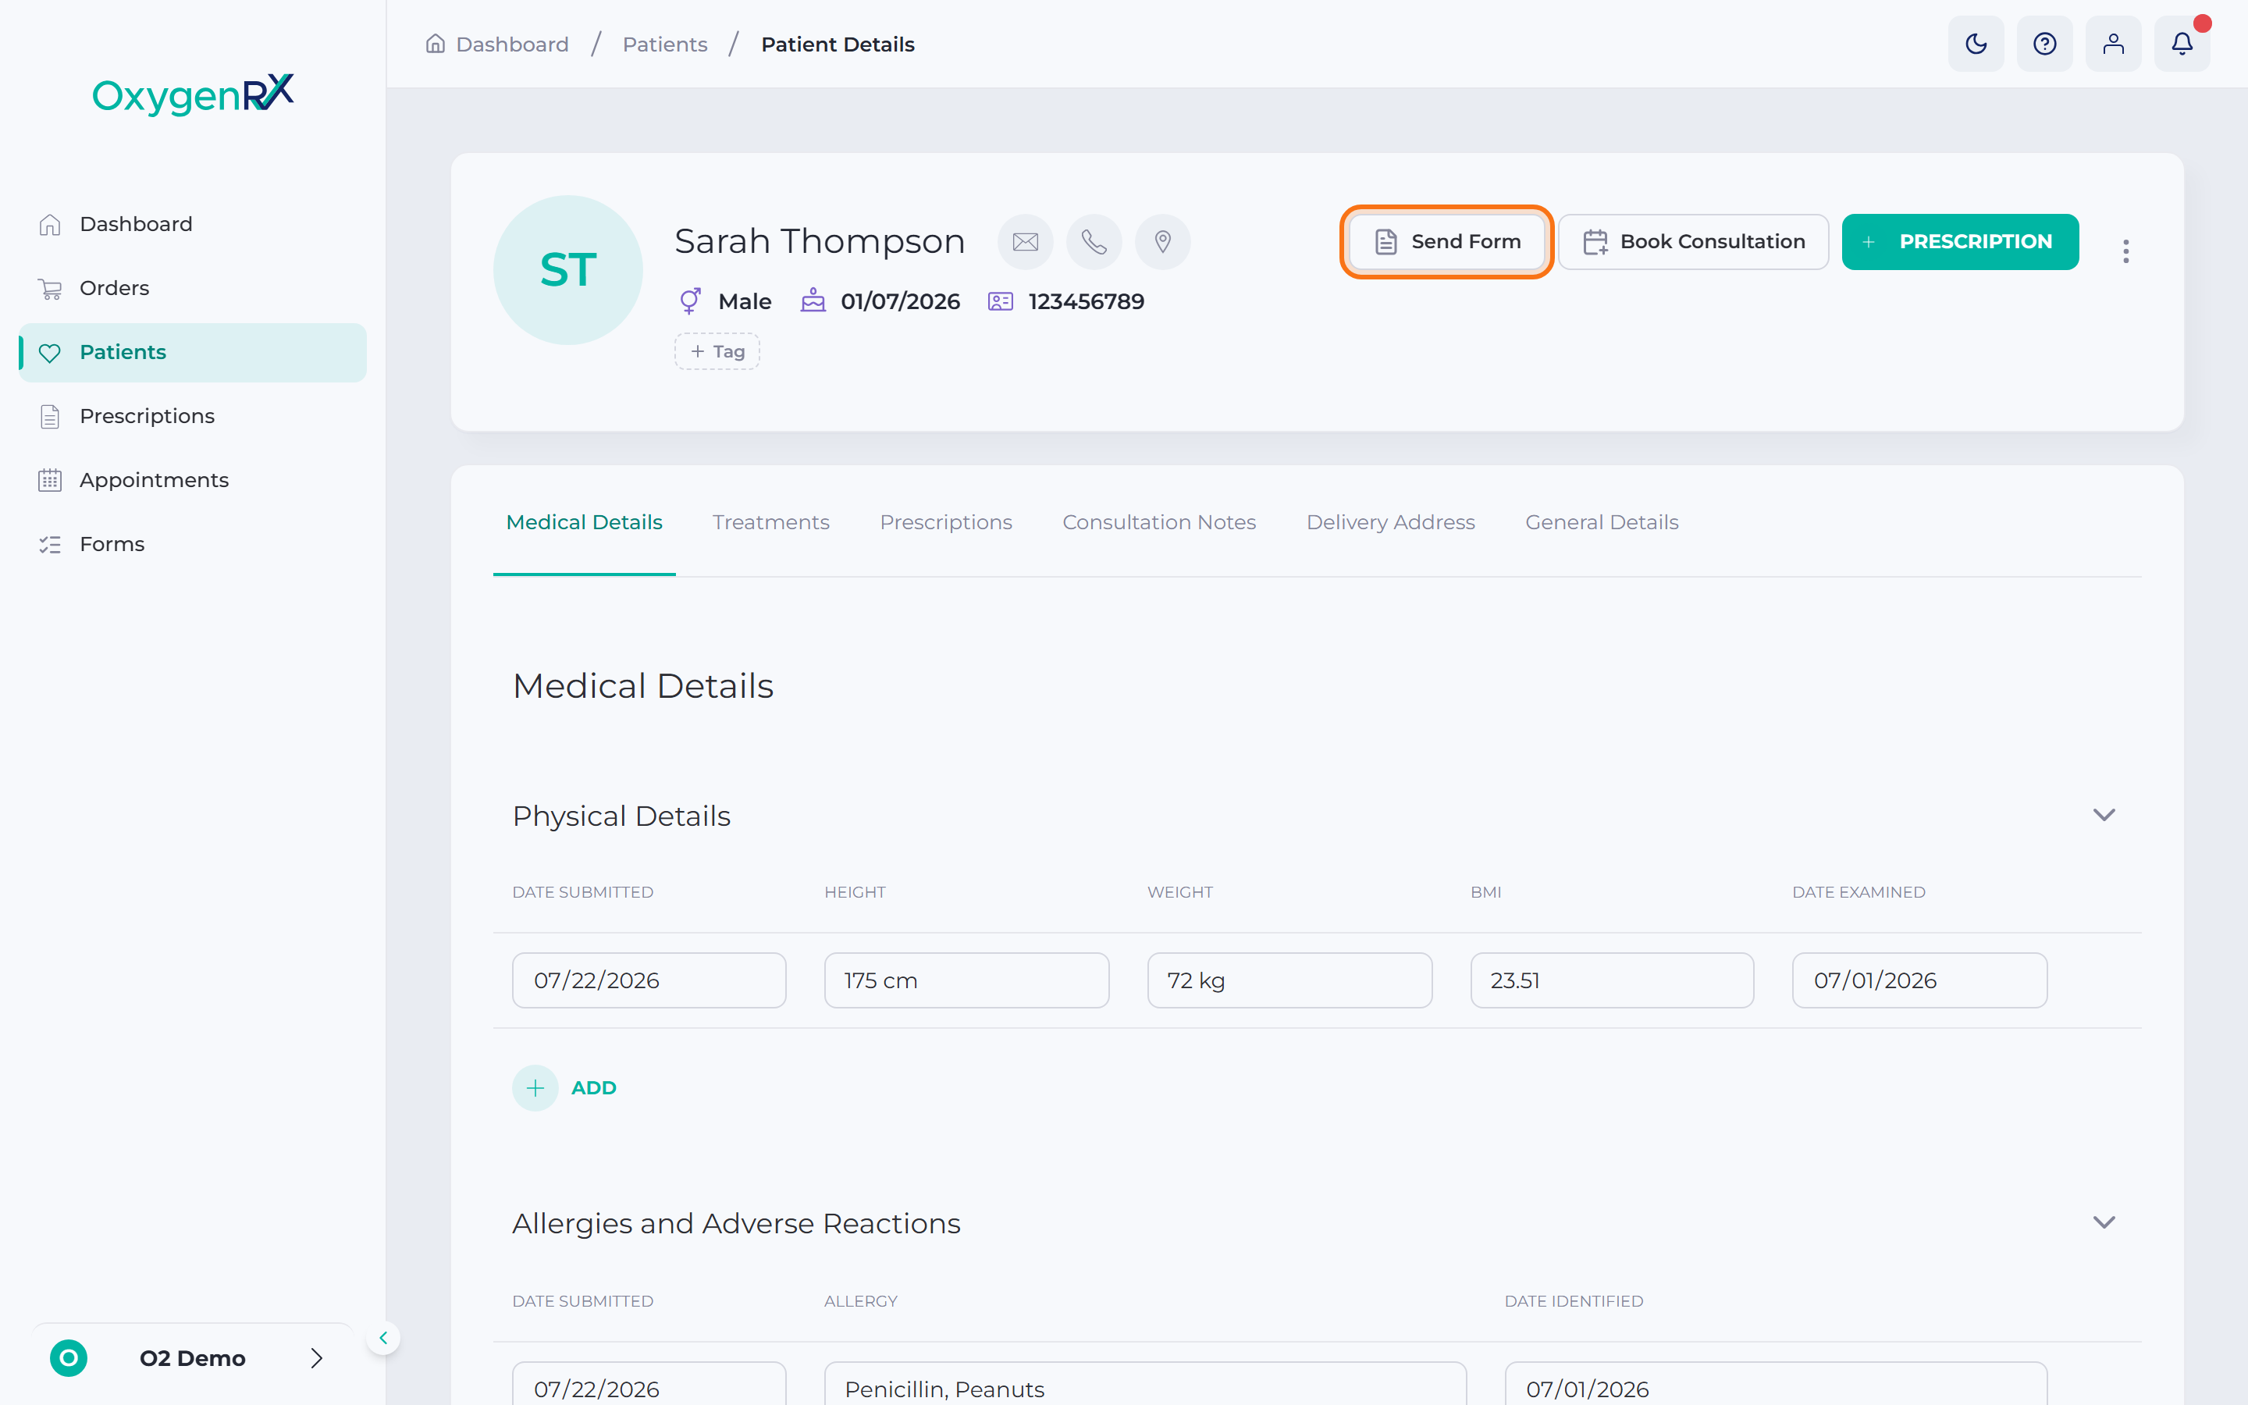
Task: Click the BMI field 23.51
Action: 1613,980
